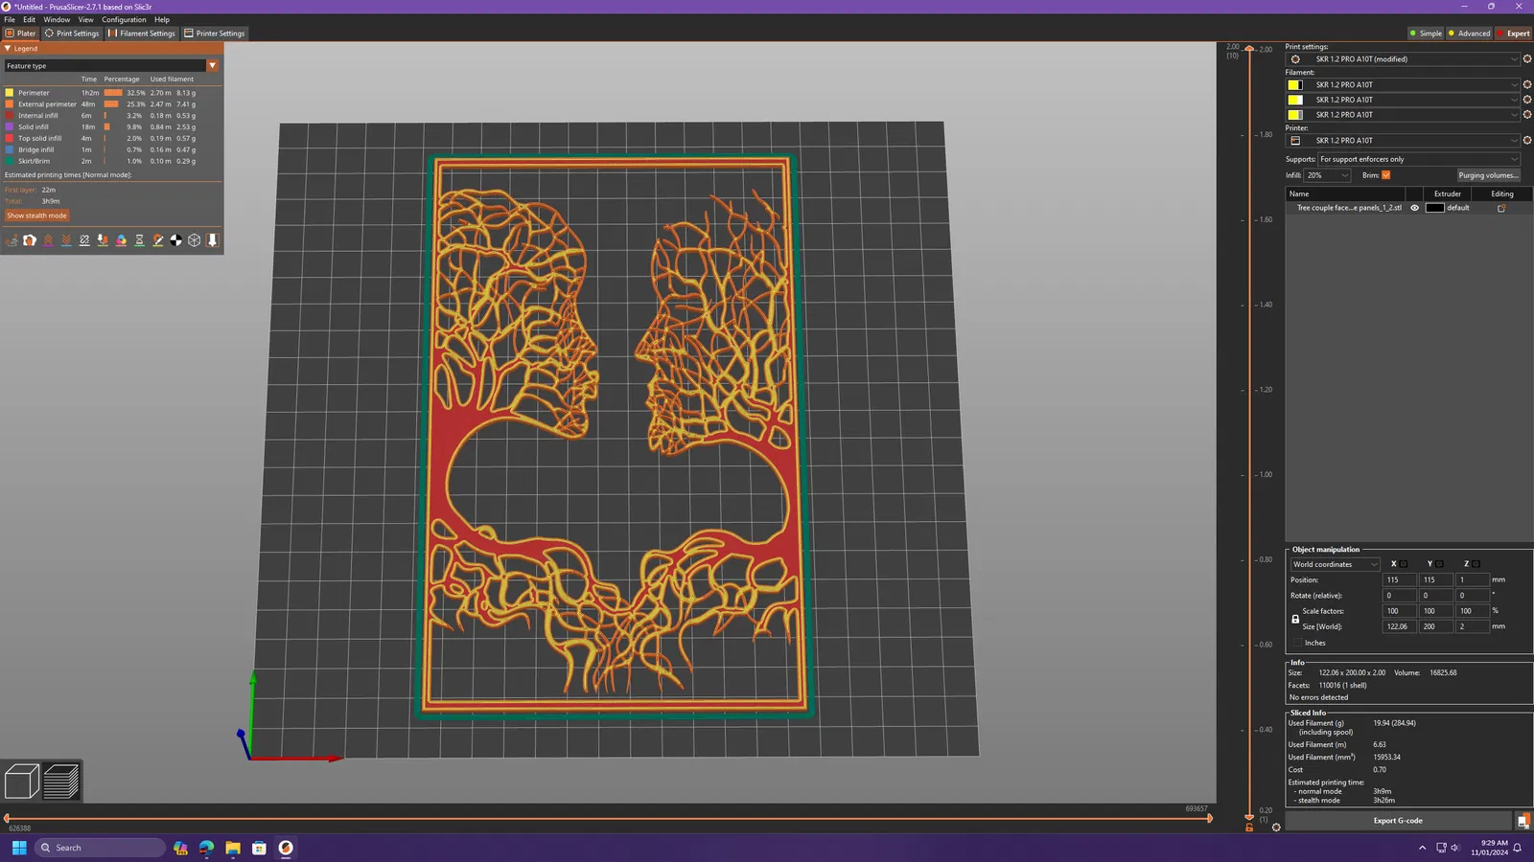Select Expert mode

click(x=1514, y=34)
